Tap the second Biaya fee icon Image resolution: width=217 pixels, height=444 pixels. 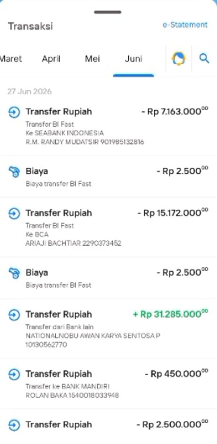[x=14, y=273]
